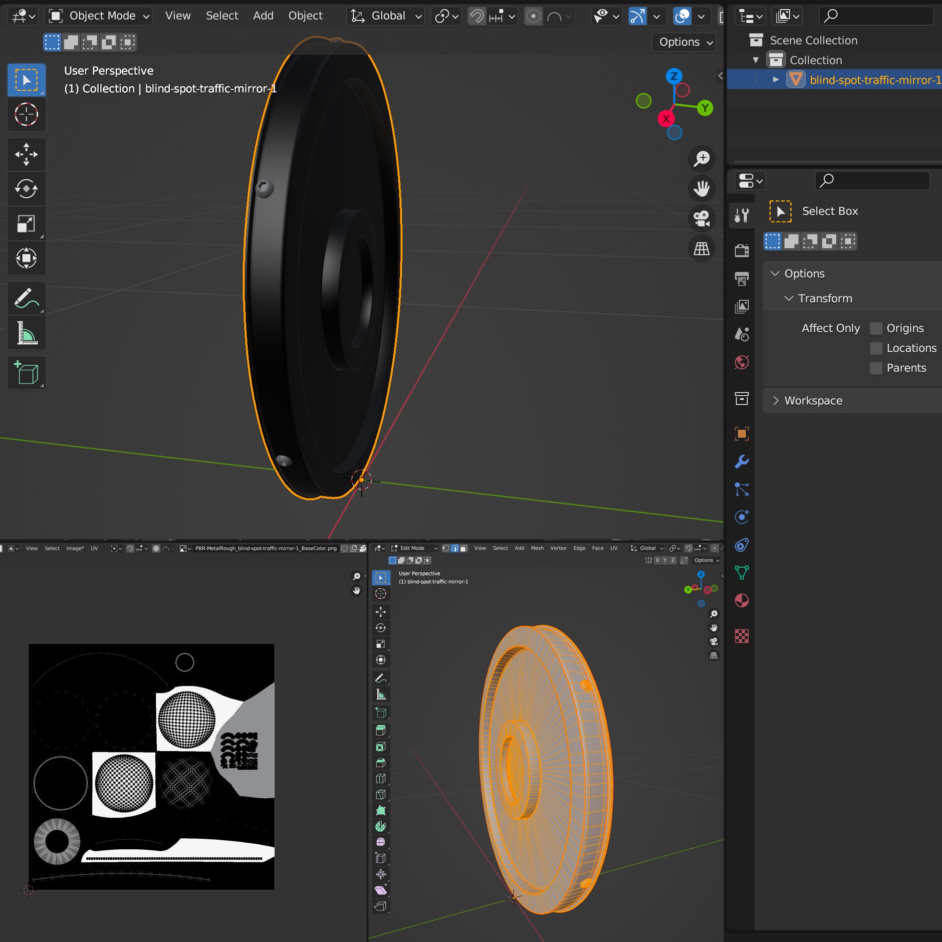This screenshot has height=942, width=942.
Task: Expand blind-spot-traffic-mirror-1 in the outliner
Action: pyautogui.click(x=776, y=80)
